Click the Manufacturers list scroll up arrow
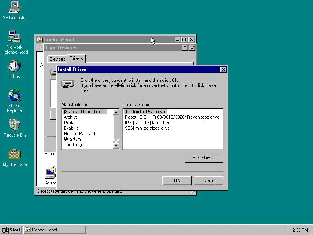Image resolution: width=313 pixels, height=235 pixels. point(116,112)
